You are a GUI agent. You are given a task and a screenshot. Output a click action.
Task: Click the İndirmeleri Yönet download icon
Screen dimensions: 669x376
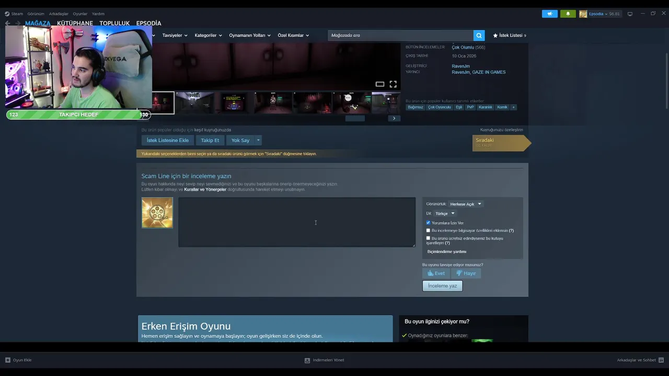[x=307, y=360]
